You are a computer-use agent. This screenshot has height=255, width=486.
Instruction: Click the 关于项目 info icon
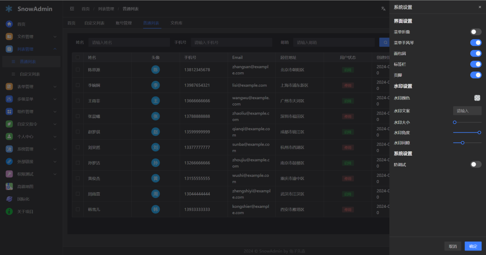coord(9,211)
